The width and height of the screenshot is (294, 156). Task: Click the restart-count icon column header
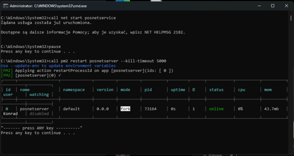pos(194,90)
